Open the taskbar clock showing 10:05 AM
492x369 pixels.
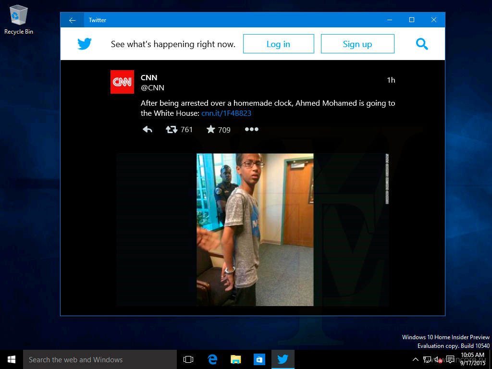(x=472, y=359)
